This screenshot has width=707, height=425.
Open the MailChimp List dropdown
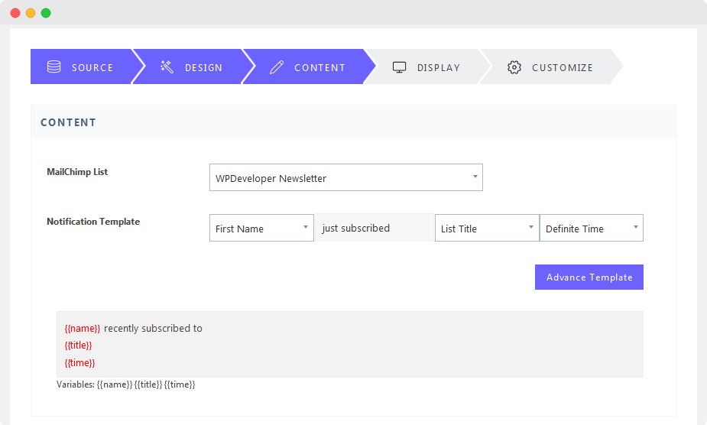pos(345,177)
